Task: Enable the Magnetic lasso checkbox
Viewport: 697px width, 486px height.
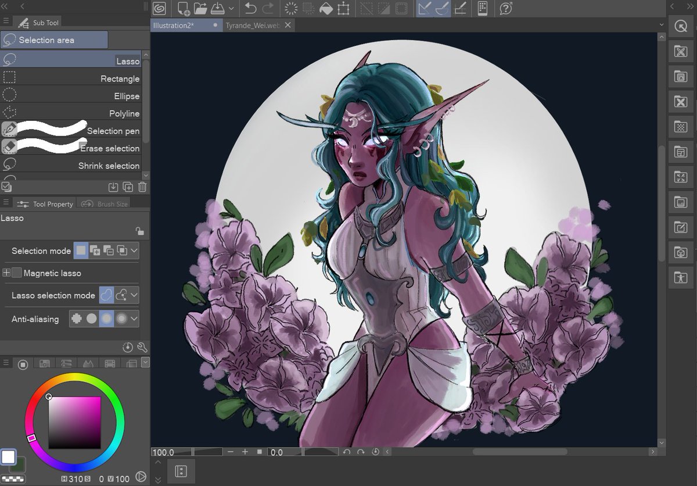Action: click(x=17, y=273)
